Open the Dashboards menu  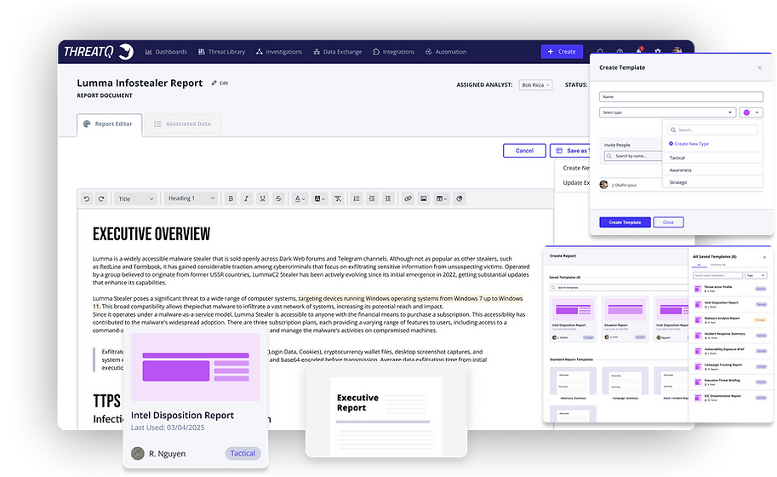pos(166,52)
